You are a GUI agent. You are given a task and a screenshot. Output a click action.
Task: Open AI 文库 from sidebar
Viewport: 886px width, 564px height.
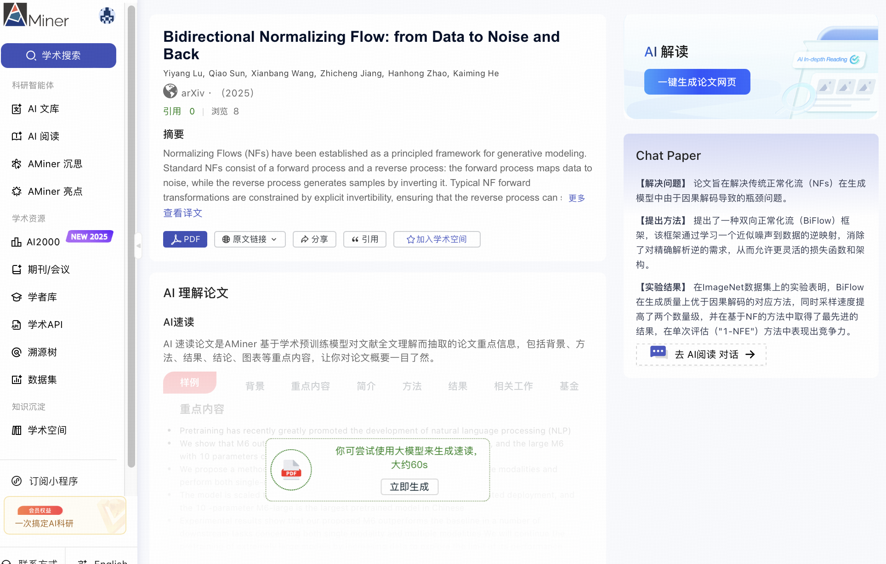(x=44, y=109)
